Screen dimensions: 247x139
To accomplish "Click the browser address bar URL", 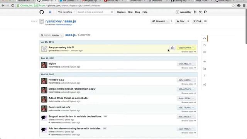I will coord(70,5).
